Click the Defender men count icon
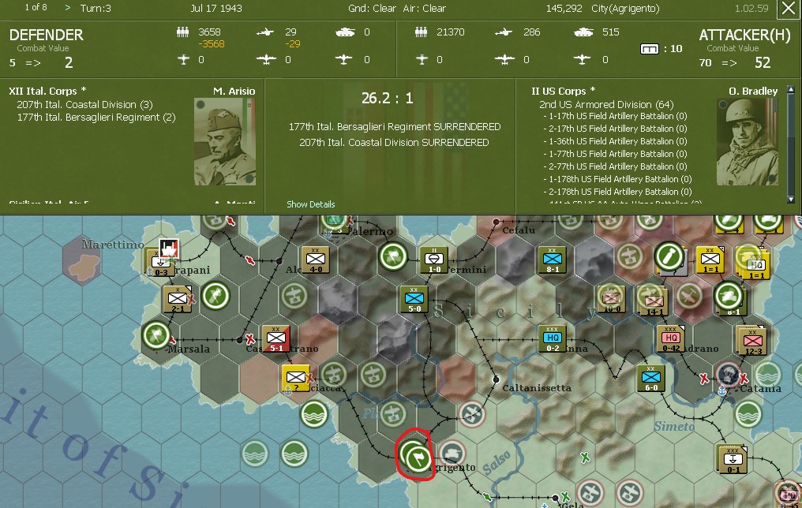The width and height of the screenshot is (802, 508). click(x=182, y=32)
